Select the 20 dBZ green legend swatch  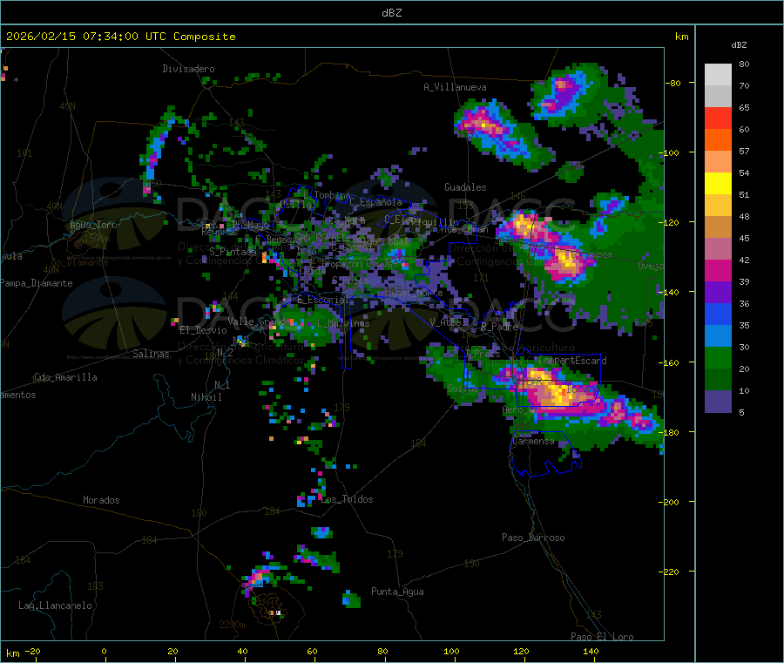point(718,357)
